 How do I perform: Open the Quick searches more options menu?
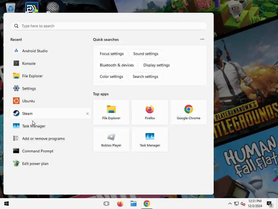[x=202, y=39]
